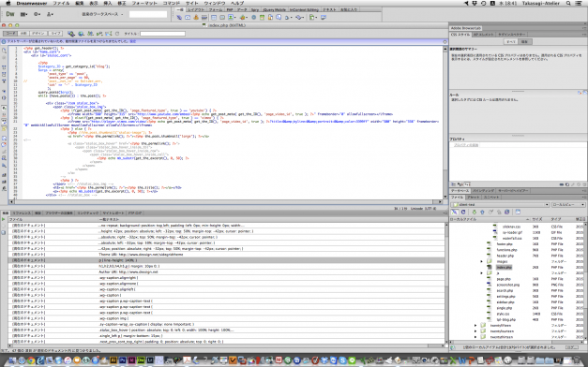The image size is (588, 367).
Task: Click the put files blue arrow icon
Action: 482,212
